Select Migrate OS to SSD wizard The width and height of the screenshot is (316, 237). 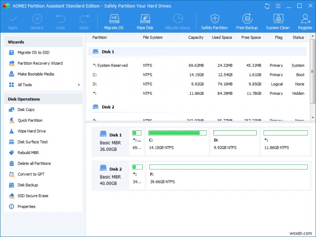tap(33, 53)
